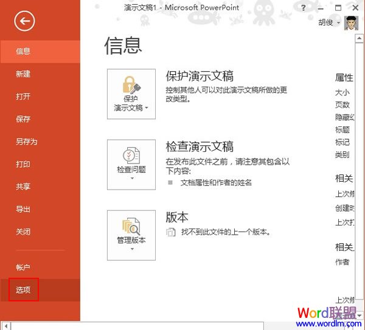Click the 找不到此文件的上一个版本 text
The image size is (365, 330).
click(x=226, y=232)
